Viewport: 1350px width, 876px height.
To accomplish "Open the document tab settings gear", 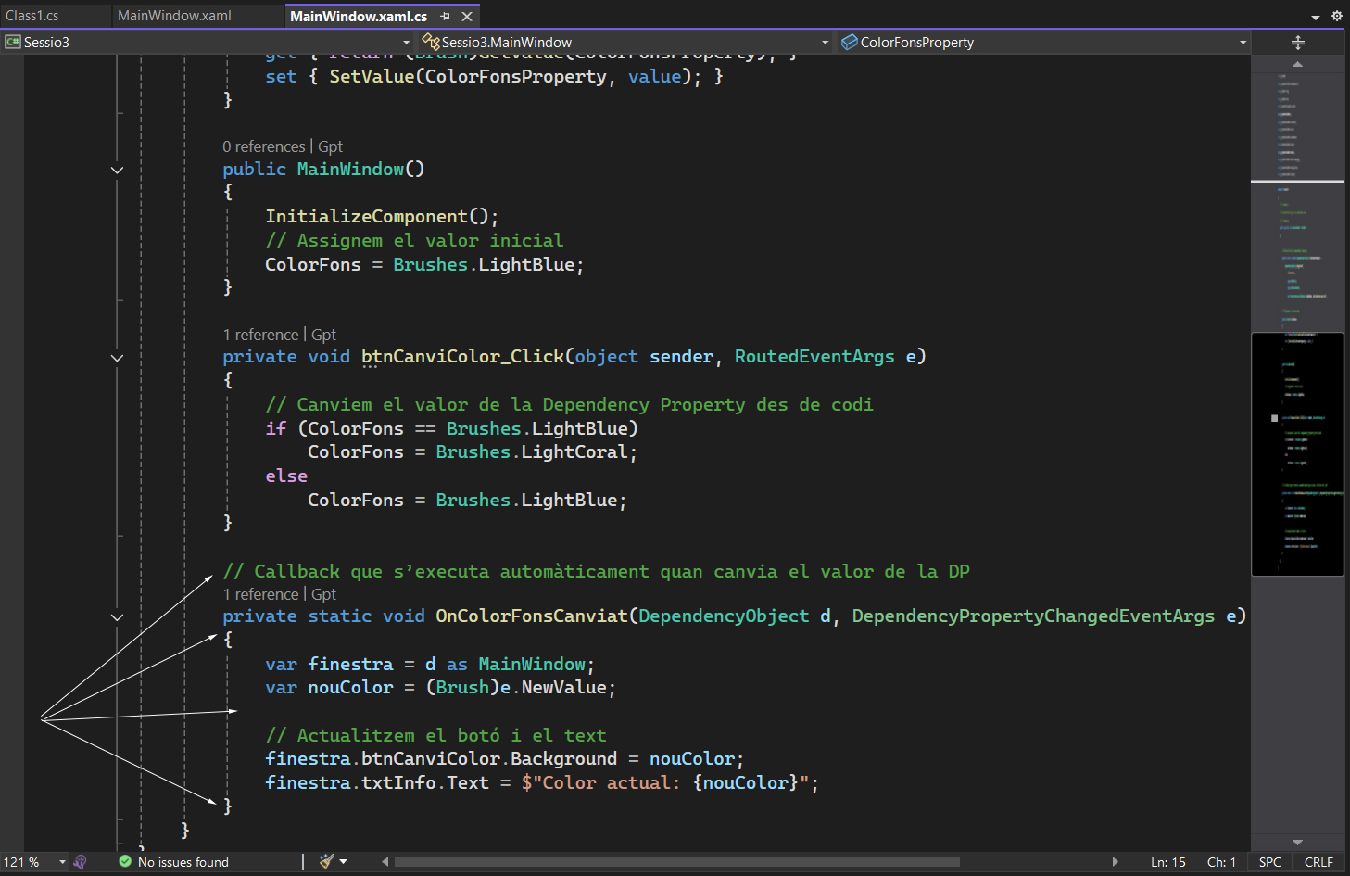I will pyautogui.click(x=1336, y=16).
